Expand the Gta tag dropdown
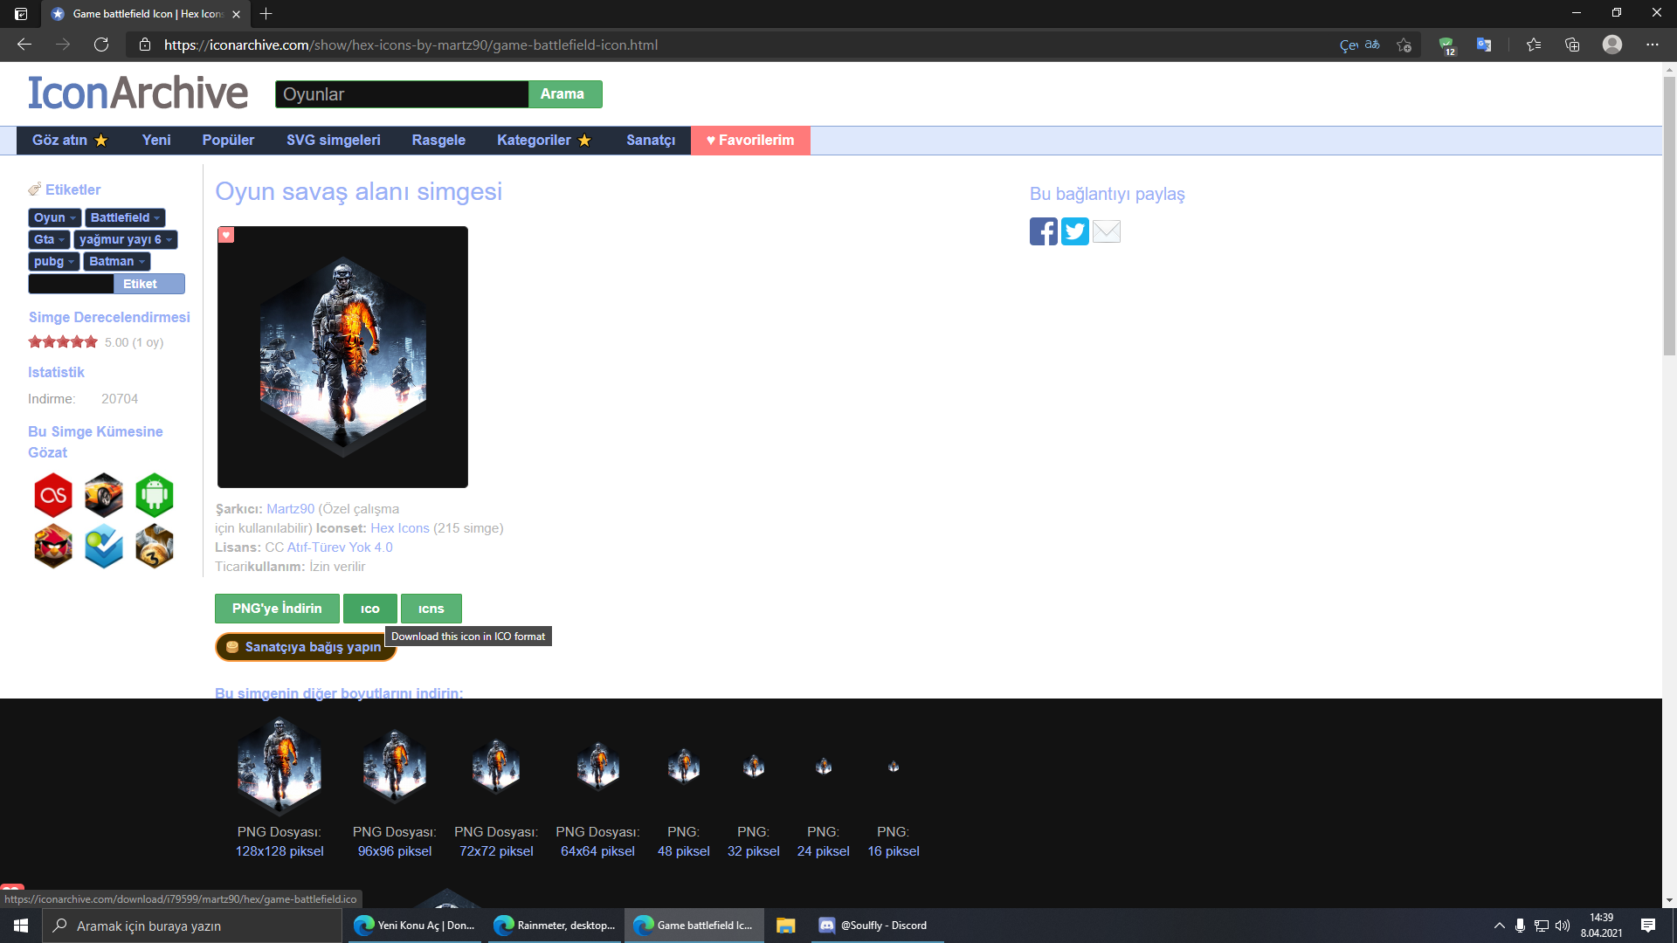The height and width of the screenshot is (943, 1677). [x=61, y=240]
